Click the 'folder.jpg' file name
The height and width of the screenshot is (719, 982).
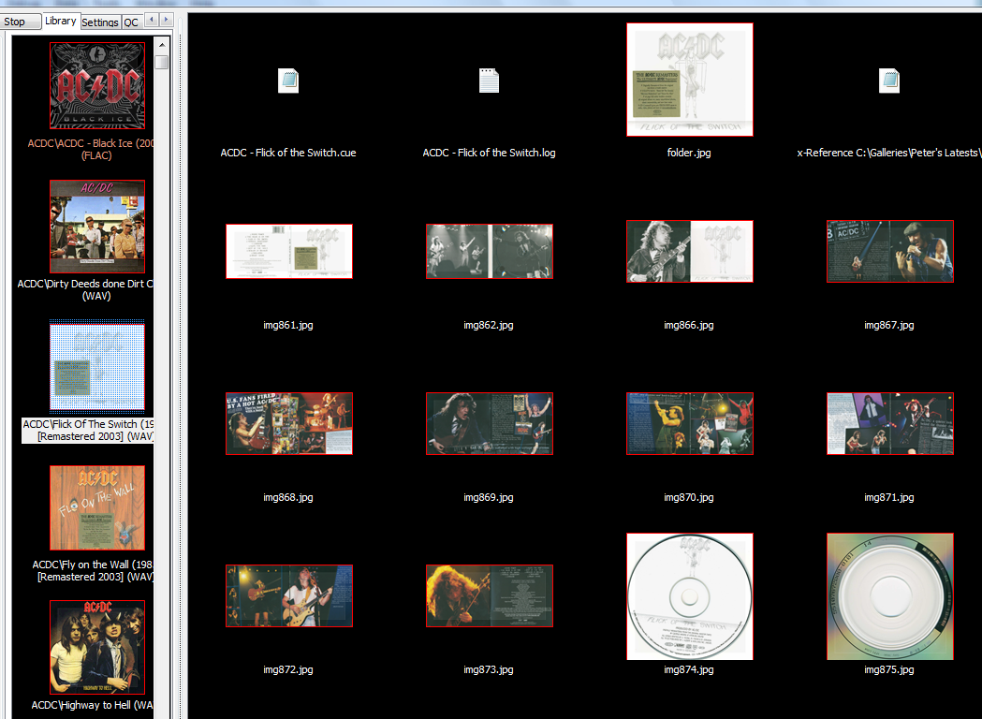click(689, 153)
